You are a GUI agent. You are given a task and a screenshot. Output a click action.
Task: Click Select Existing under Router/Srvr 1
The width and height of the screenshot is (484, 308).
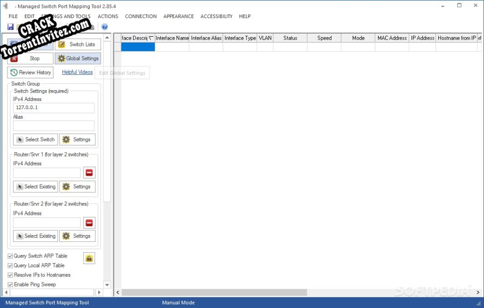35,186
